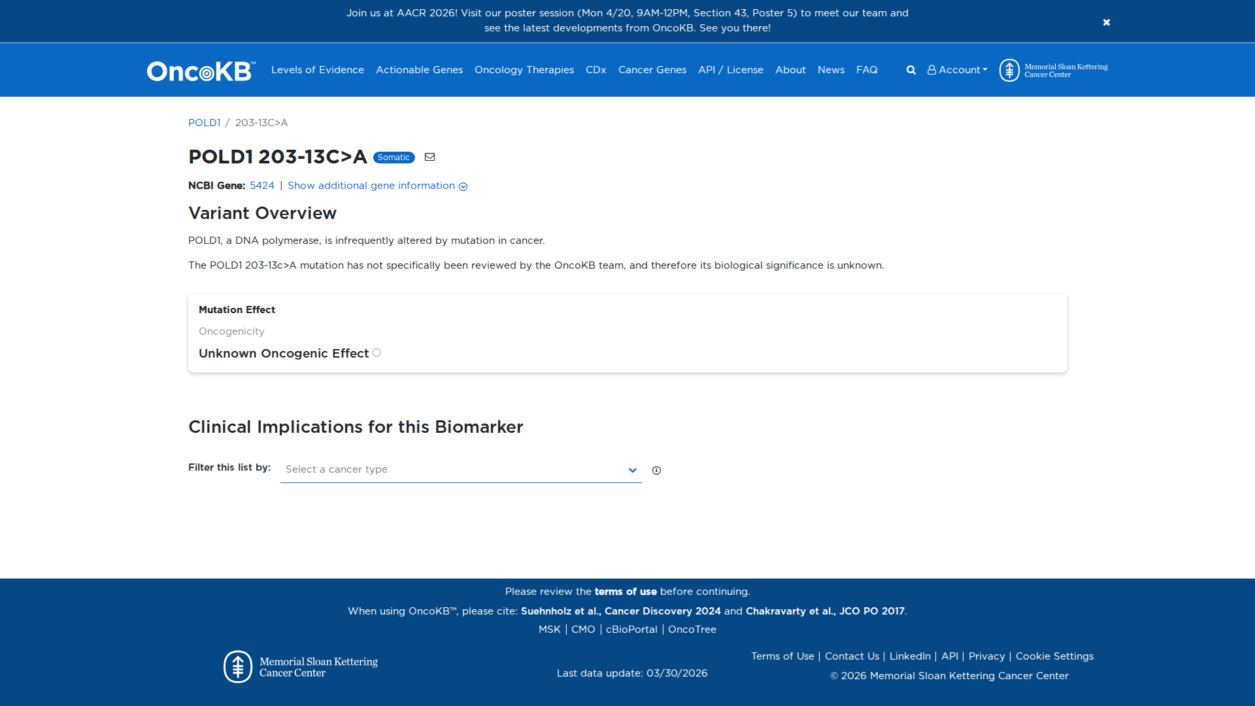Screen dimensions: 1255x706
Task: Select the CDx nav item
Action: 596,70
